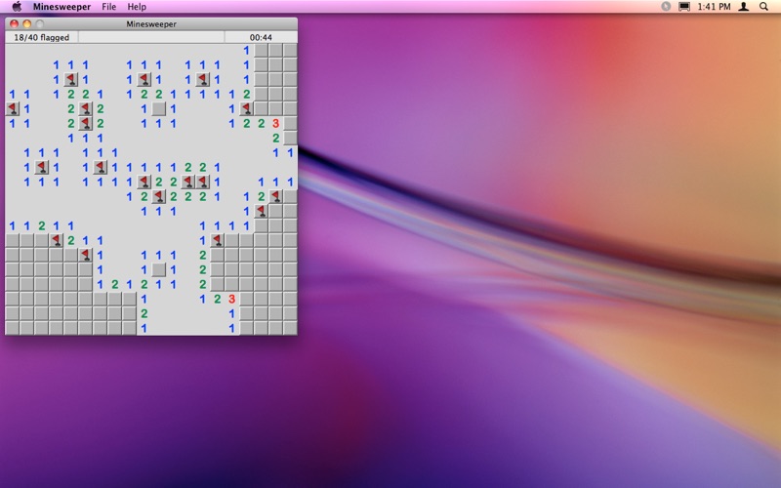Click the topmost blue 1 on the board
This screenshot has width=781, height=488.
247,51
